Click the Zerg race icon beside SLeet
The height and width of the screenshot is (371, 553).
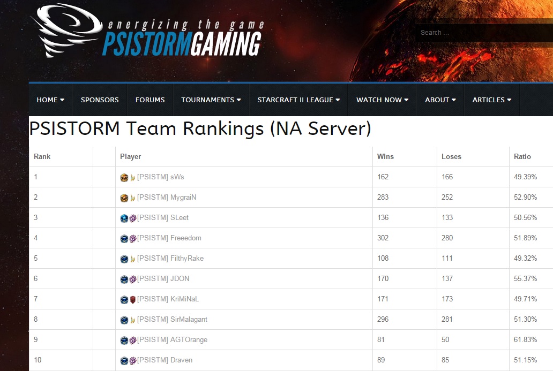click(x=132, y=218)
